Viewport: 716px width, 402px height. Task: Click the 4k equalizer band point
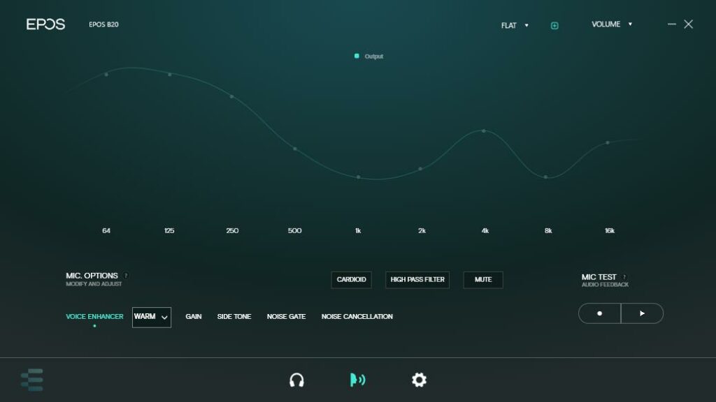coord(483,131)
